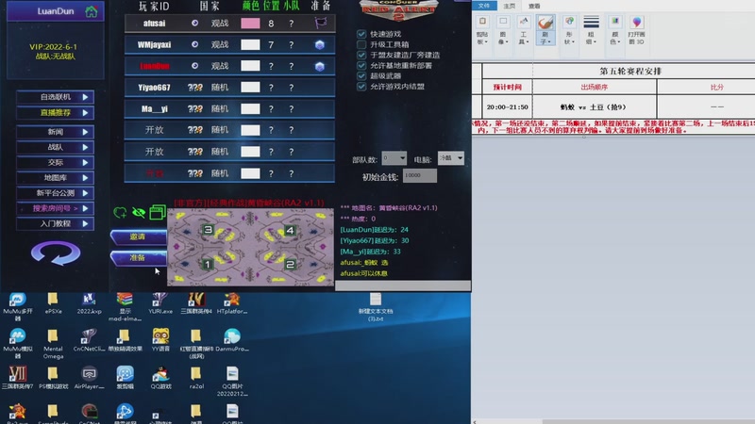This screenshot has height=424, width=755.
Task: Click the green add-friend heart icon above the map
Action: click(121, 212)
